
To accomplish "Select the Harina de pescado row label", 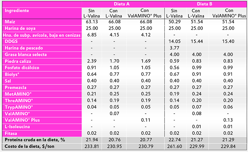I will 24,48.
